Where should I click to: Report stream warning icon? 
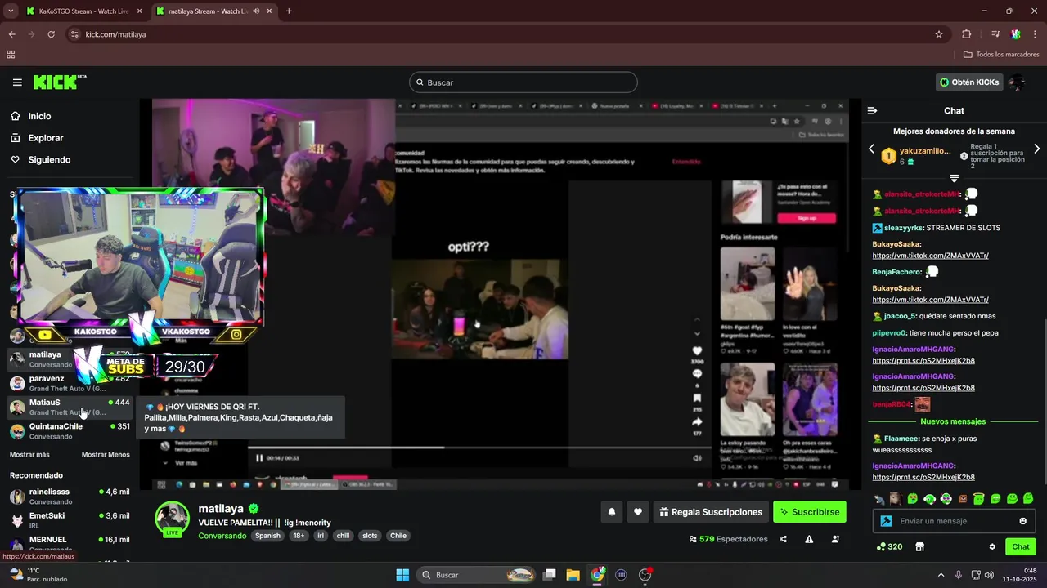click(x=809, y=539)
